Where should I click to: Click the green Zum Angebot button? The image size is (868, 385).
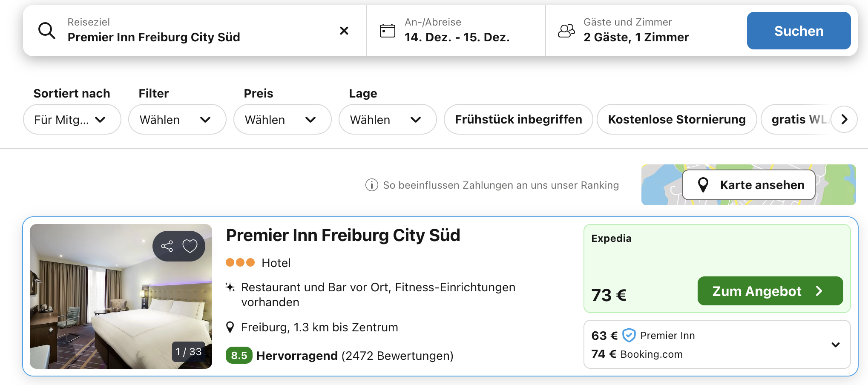click(770, 291)
